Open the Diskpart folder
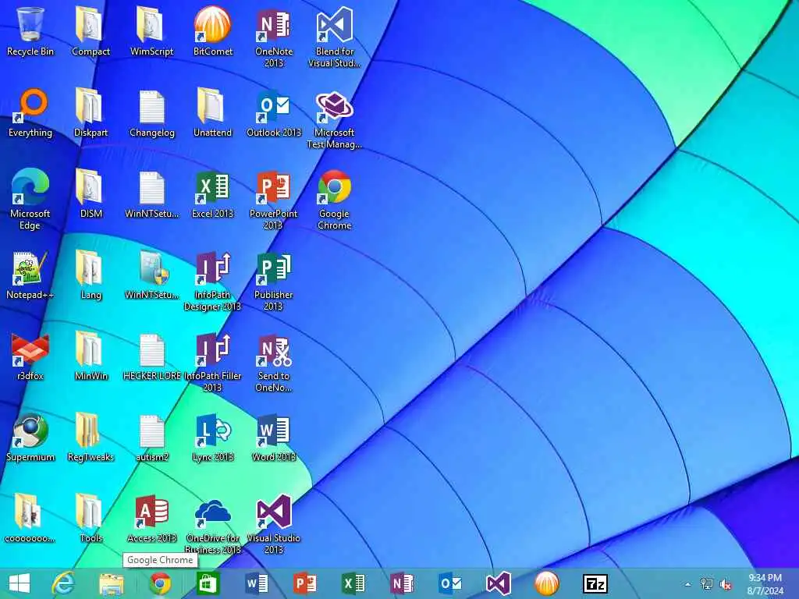Screen dimensions: 799x599 click(91, 112)
